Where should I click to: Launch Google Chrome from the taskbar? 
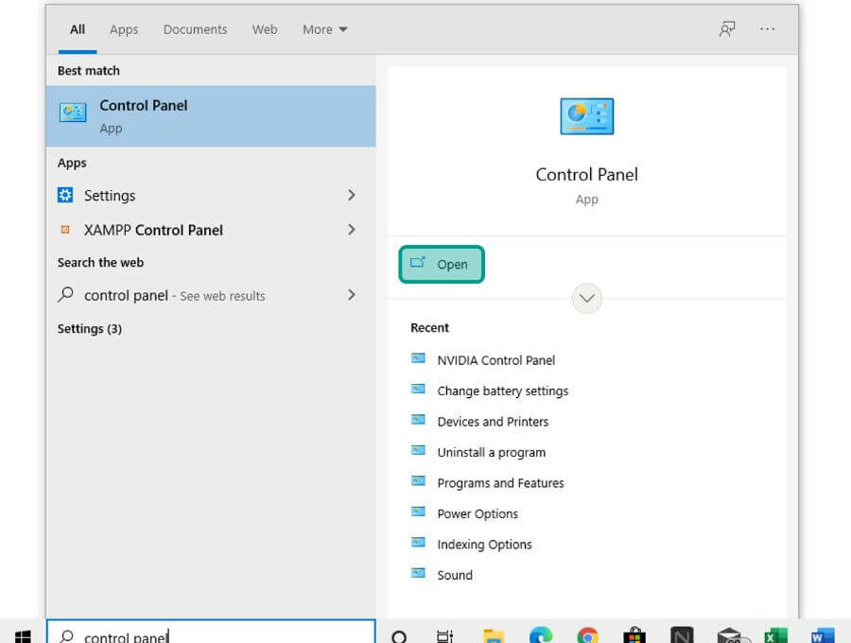(588, 635)
